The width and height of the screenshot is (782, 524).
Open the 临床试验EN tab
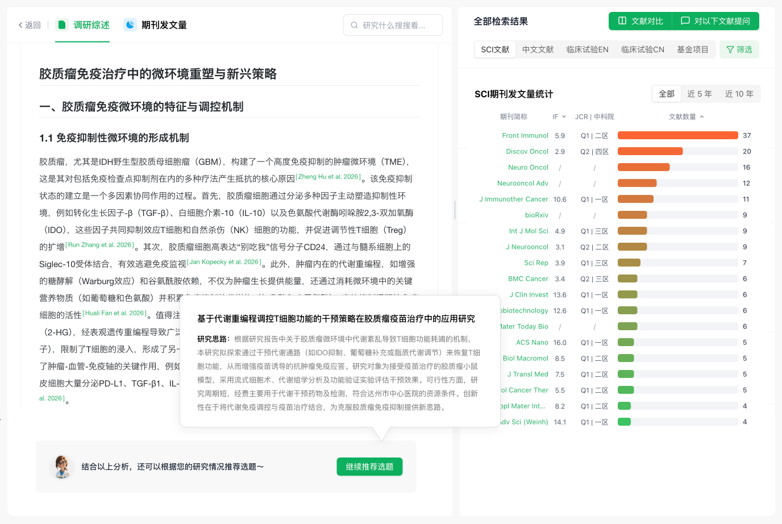coord(587,49)
